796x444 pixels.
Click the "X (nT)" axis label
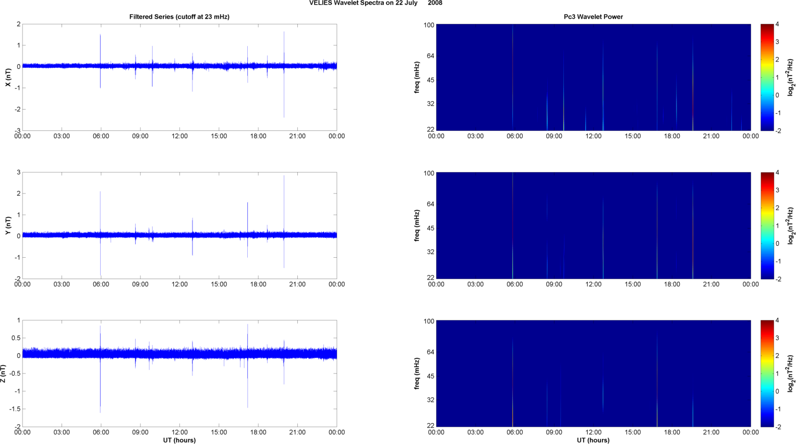(8, 77)
